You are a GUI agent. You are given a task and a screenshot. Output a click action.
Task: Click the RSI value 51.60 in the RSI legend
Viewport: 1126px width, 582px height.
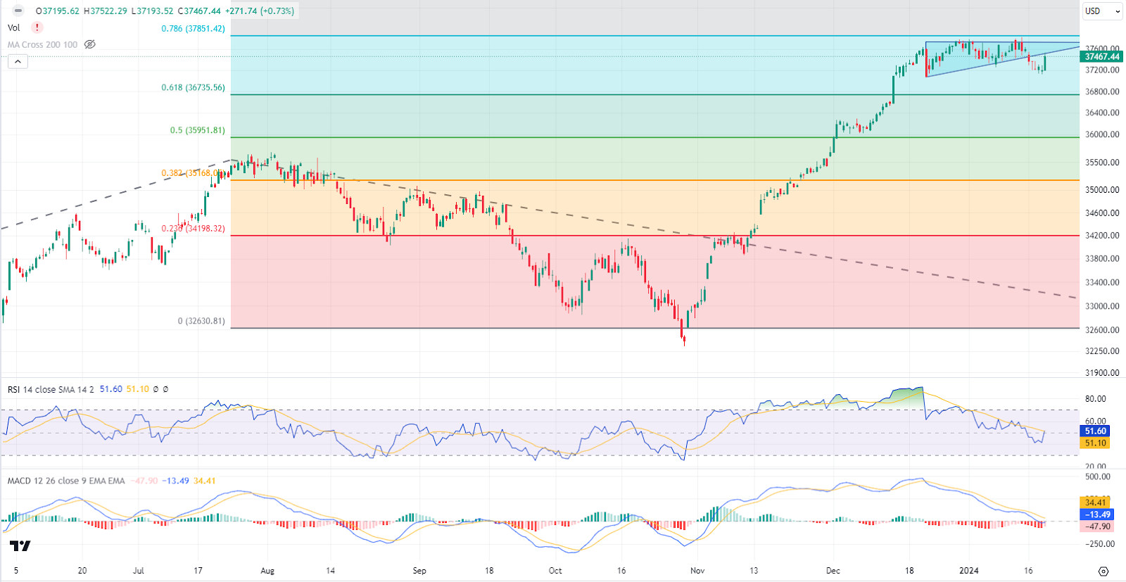pos(111,389)
